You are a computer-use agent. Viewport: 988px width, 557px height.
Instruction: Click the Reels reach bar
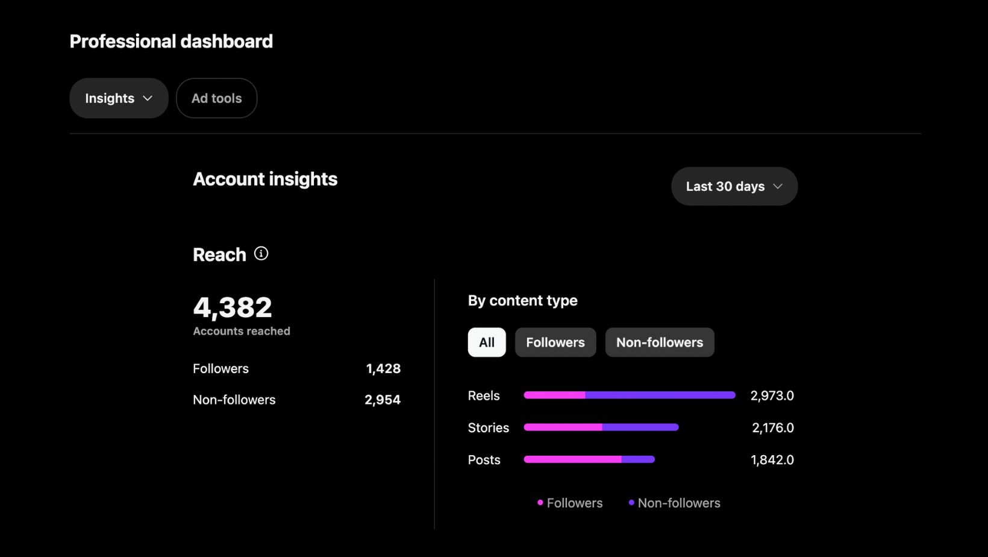pyautogui.click(x=630, y=395)
